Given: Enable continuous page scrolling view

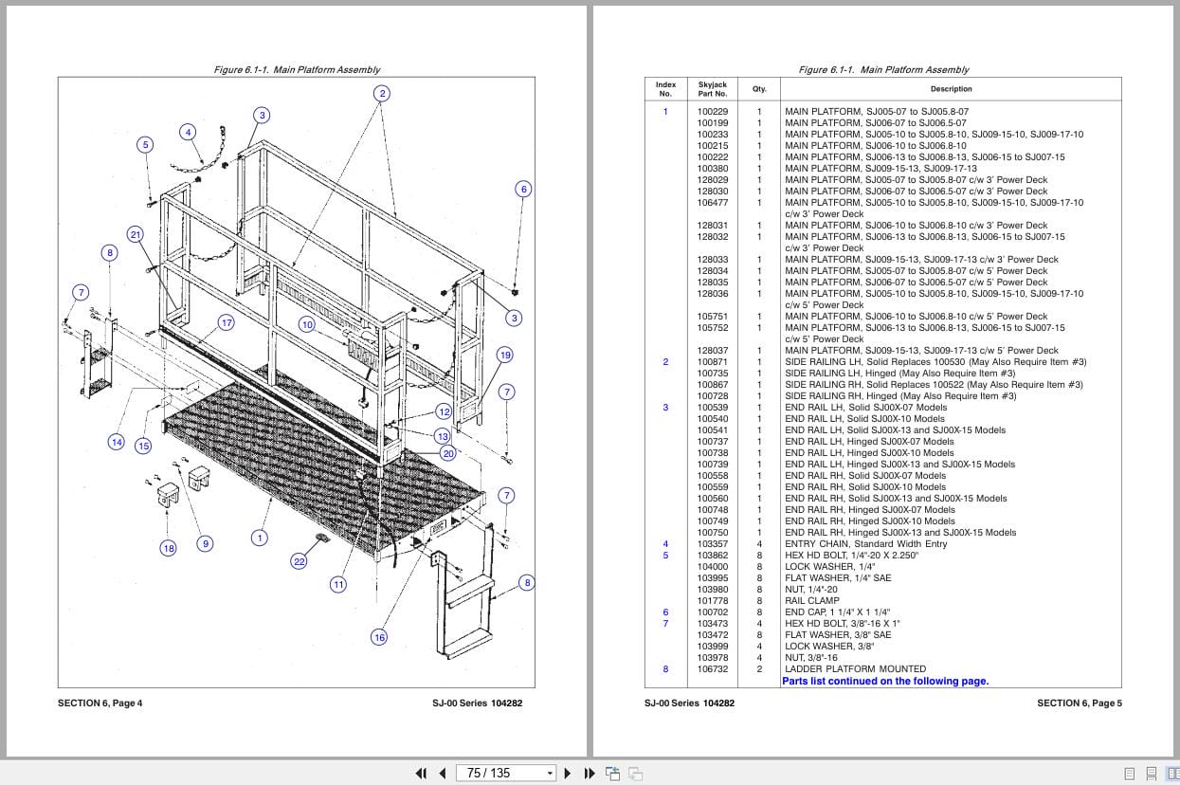Looking at the screenshot, I should 1152,773.
